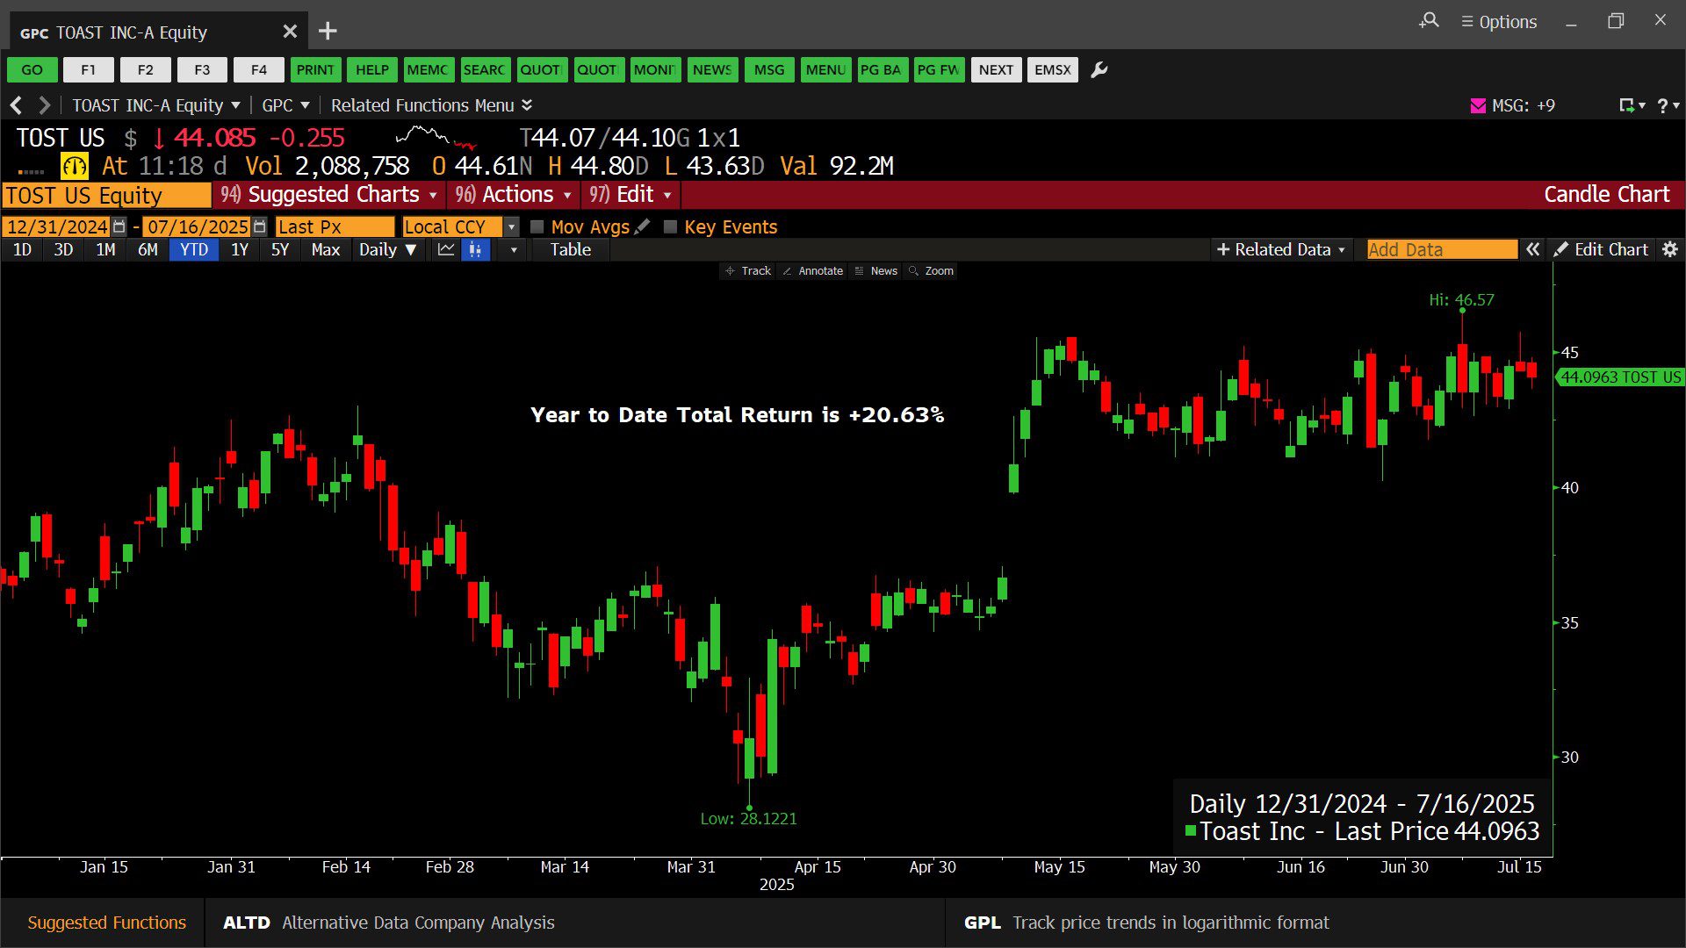Select the YTD time range

pos(194,250)
